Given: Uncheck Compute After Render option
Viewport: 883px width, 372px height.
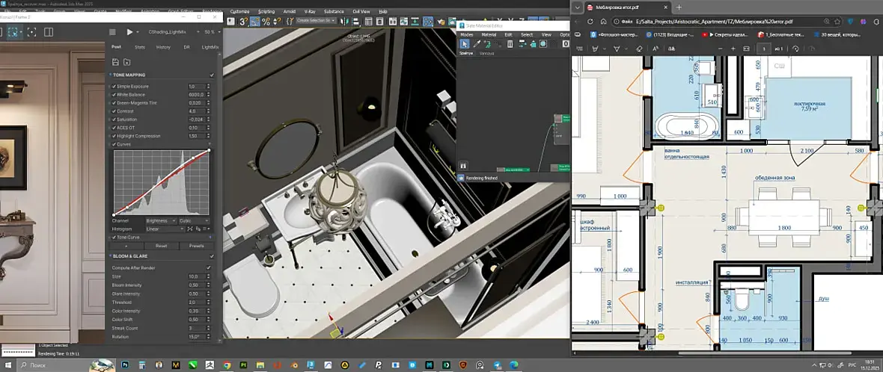Looking at the screenshot, I should pos(209,267).
